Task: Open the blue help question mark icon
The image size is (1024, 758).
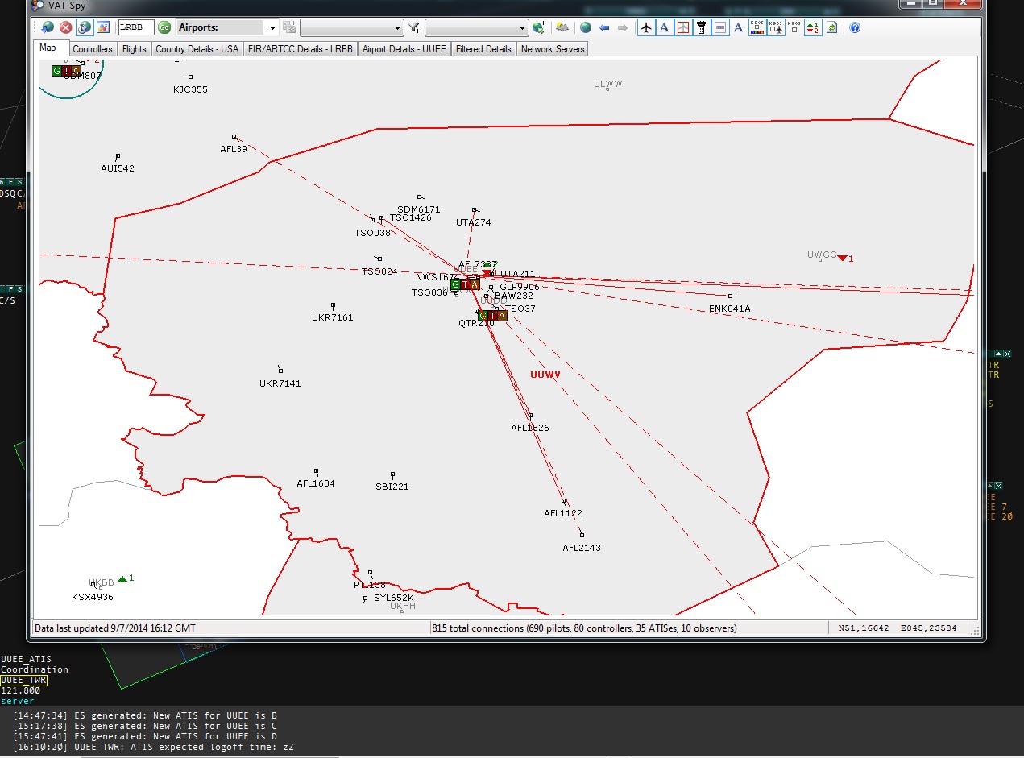Action: (855, 27)
